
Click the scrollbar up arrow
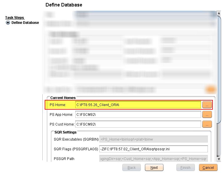pos(219,13)
